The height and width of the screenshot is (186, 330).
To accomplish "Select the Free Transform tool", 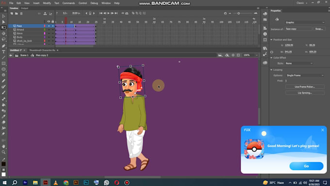I will 3,28.
